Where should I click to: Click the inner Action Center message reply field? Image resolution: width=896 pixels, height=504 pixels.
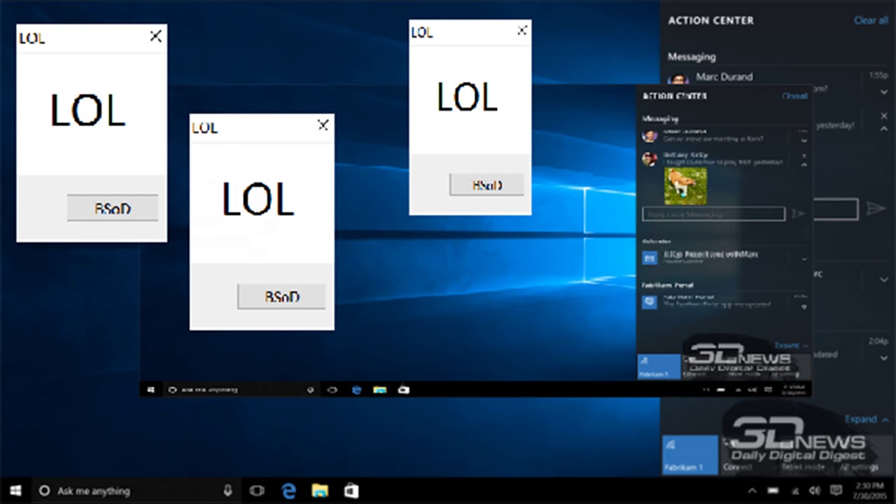(x=713, y=213)
